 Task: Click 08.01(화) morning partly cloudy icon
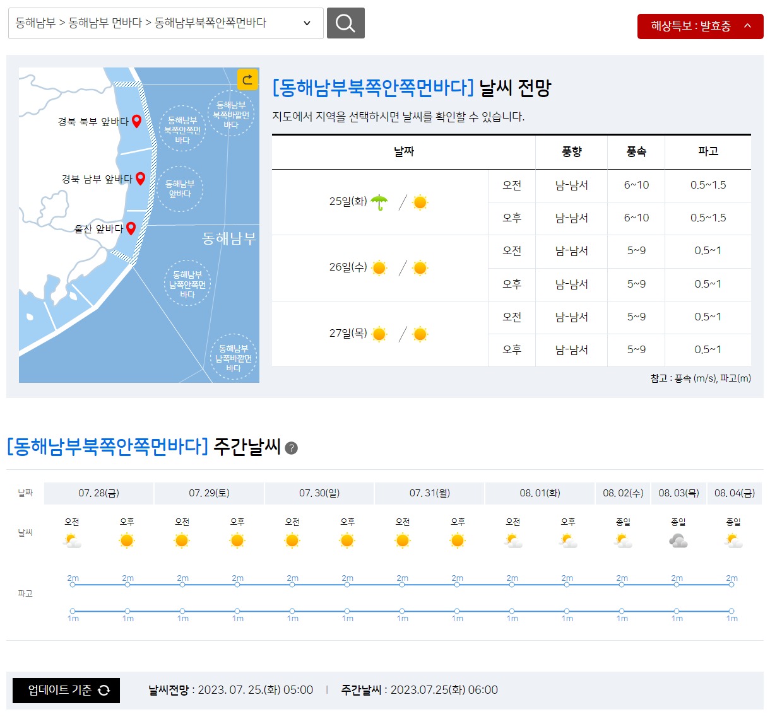[x=514, y=540]
